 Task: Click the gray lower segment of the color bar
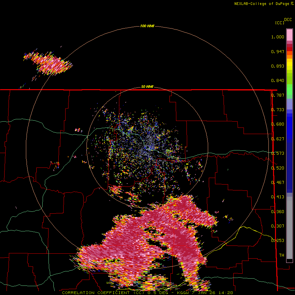(289, 228)
